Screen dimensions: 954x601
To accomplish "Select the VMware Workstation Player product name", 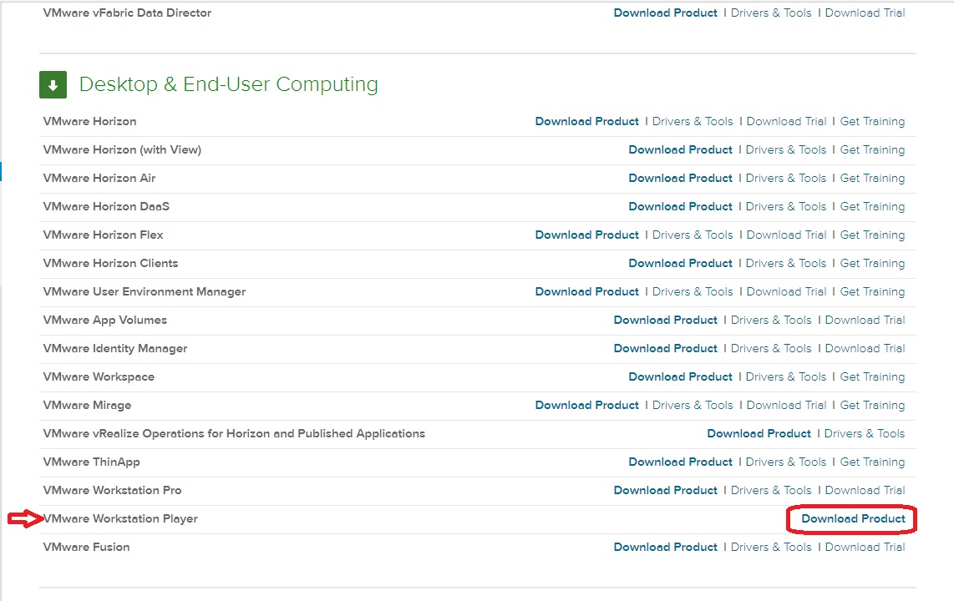I will (x=120, y=519).
